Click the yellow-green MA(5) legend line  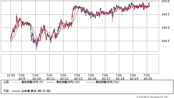[16, 82]
